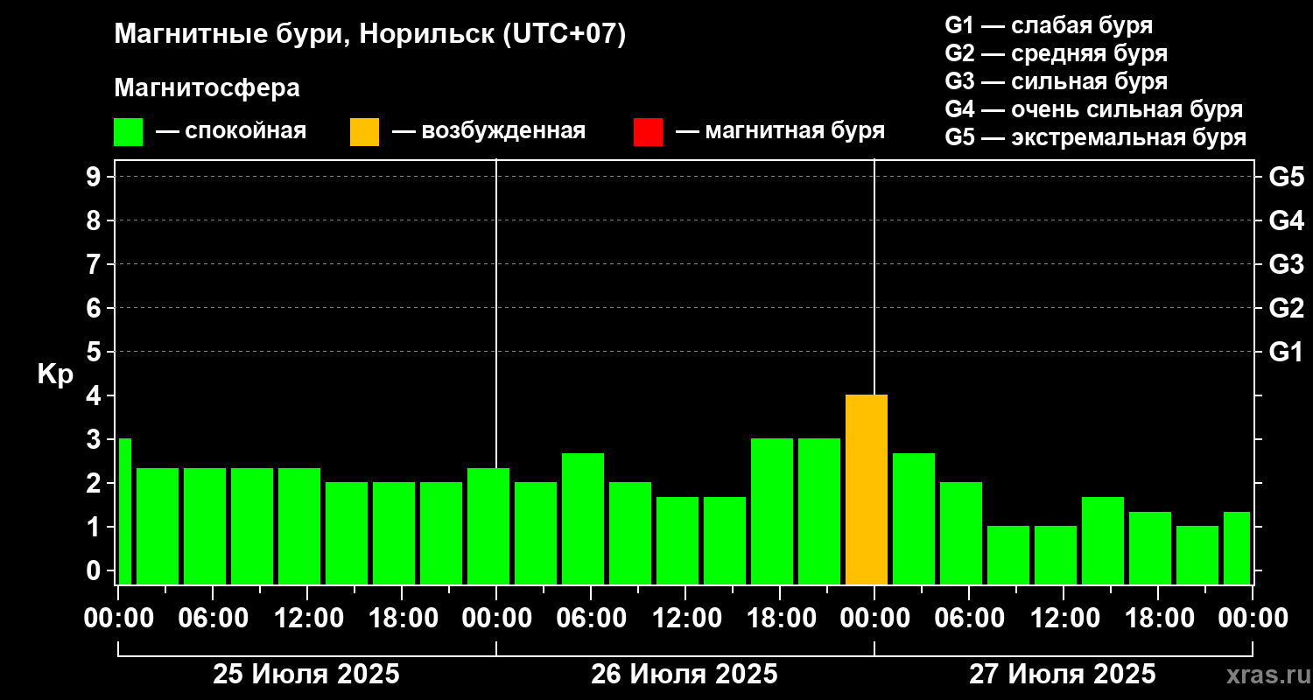1313x700 pixels.
Task: Click the '— магнитная буря' legend label
Action: (x=780, y=131)
